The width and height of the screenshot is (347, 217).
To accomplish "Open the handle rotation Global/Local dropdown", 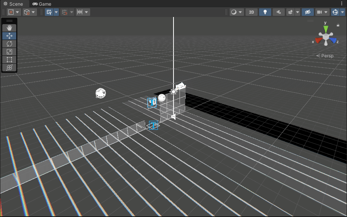I will 30,12.
